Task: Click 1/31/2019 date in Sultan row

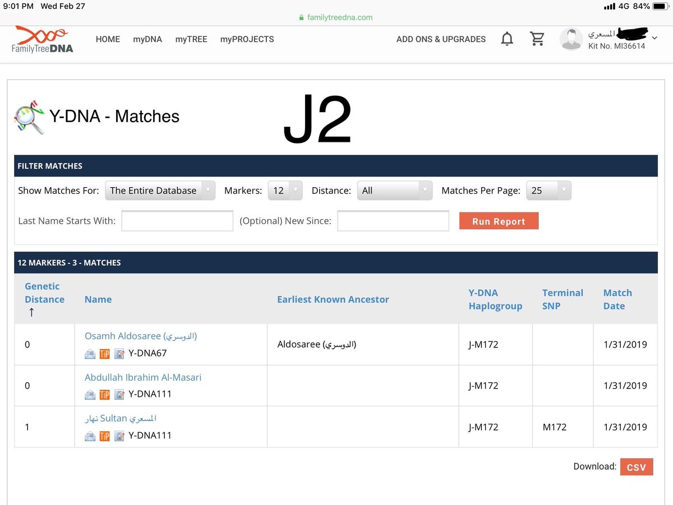Action: coord(625,427)
